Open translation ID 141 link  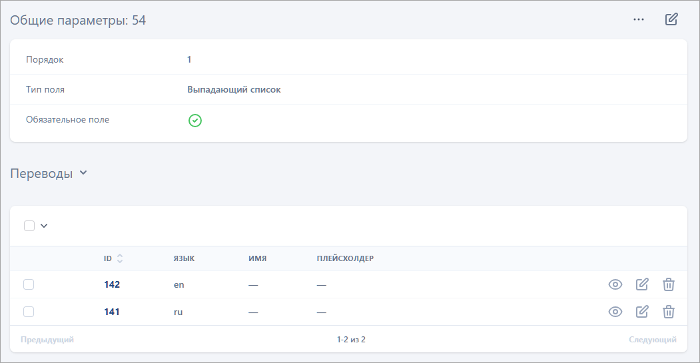[x=112, y=311]
